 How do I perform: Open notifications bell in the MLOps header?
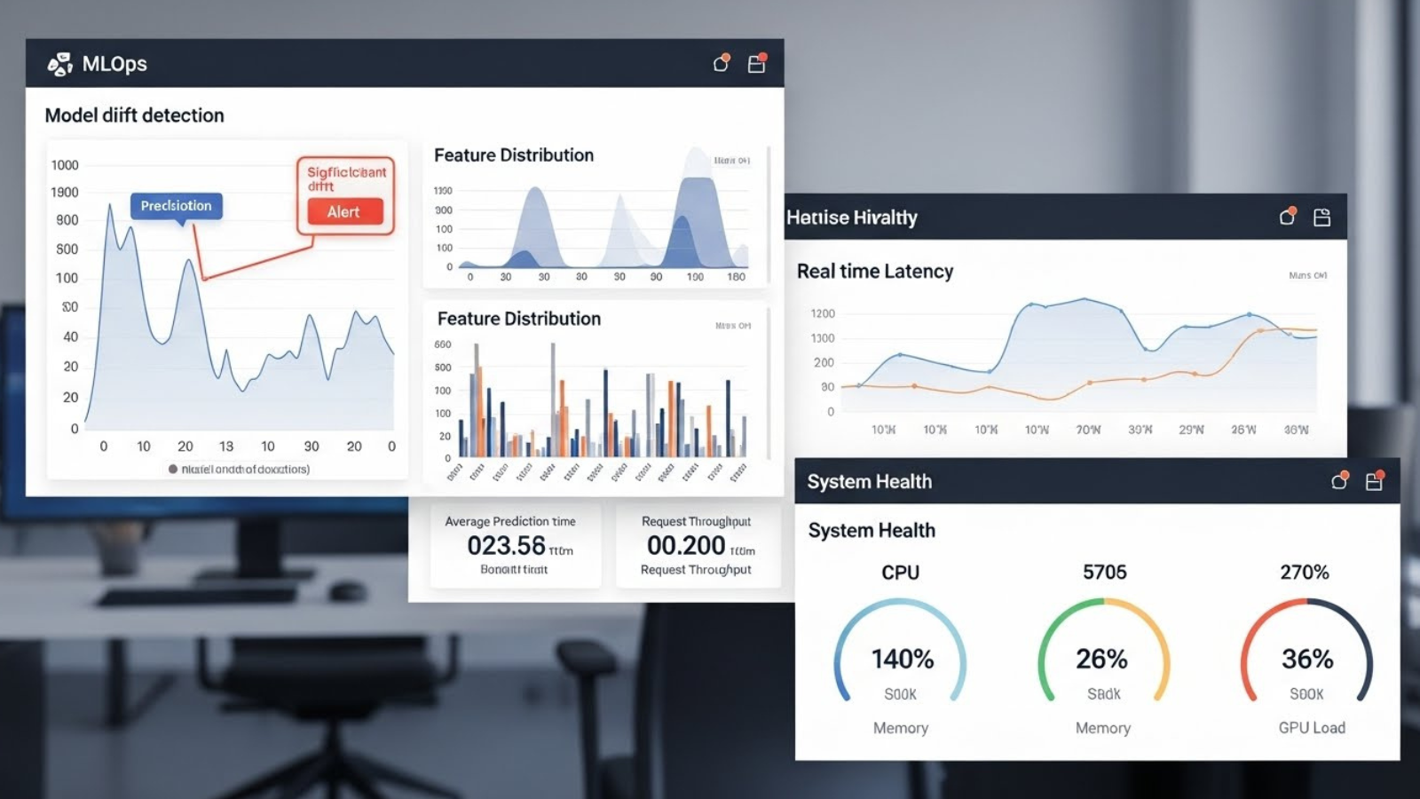point(718,63)
